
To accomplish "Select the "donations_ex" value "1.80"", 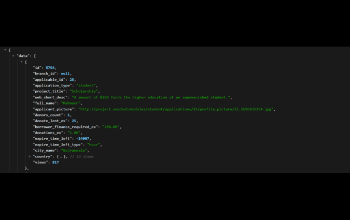I will [74, 133].
